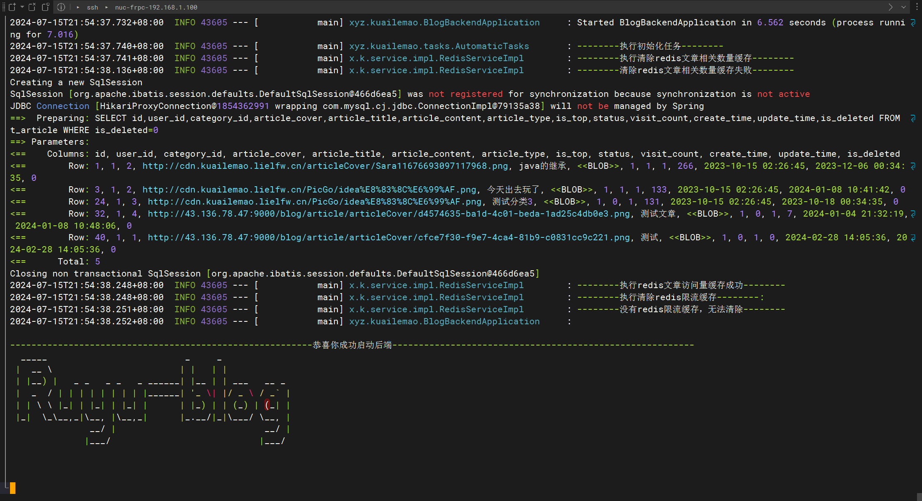This screenshot has width=922, height=501.
Task: Click the '恭喜你成功启动后端' banner text
Action: coord(352,345)
